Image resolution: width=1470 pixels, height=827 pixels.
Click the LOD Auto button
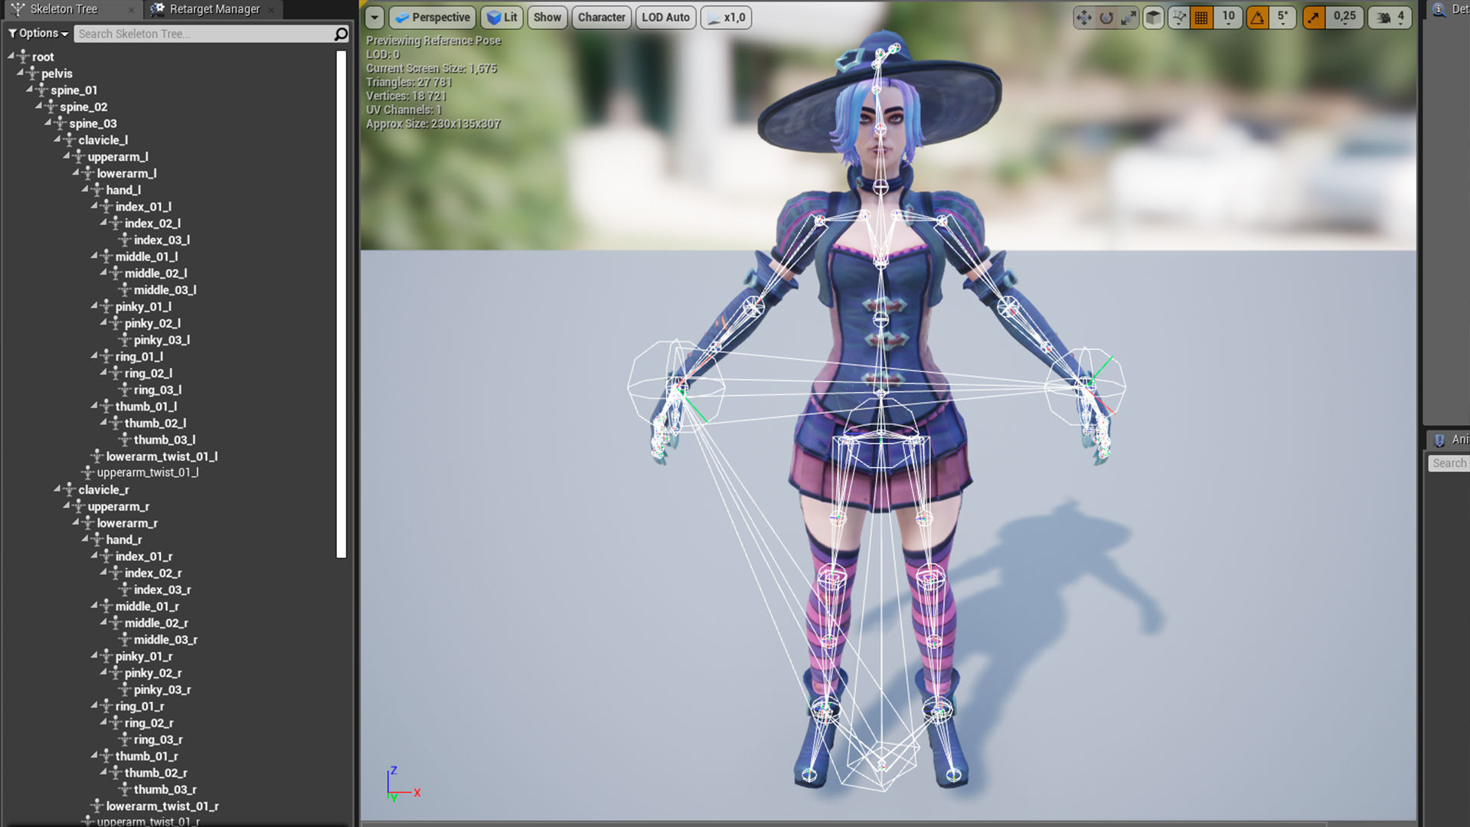pos(665,18)
